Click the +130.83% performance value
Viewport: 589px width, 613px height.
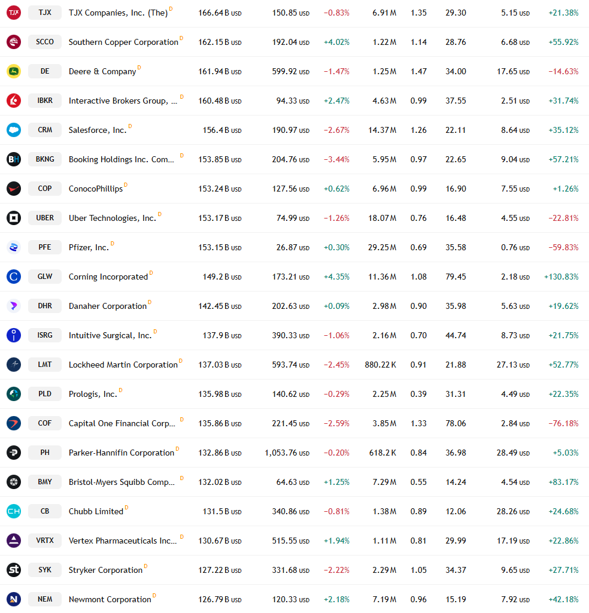coord(561,277)
